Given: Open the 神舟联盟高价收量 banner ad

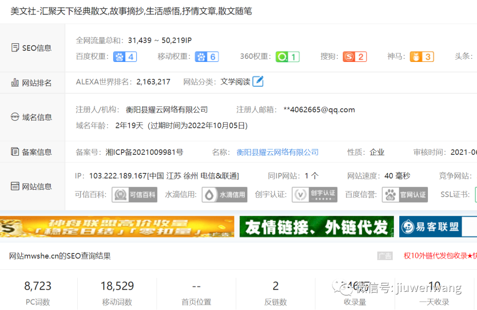Looking at the screenshot, I should point(117,226).
